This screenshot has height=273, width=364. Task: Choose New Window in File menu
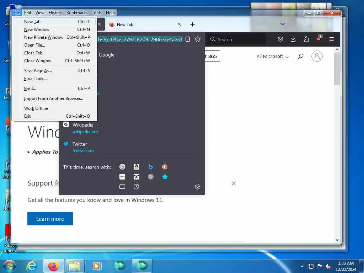point(54,30)
